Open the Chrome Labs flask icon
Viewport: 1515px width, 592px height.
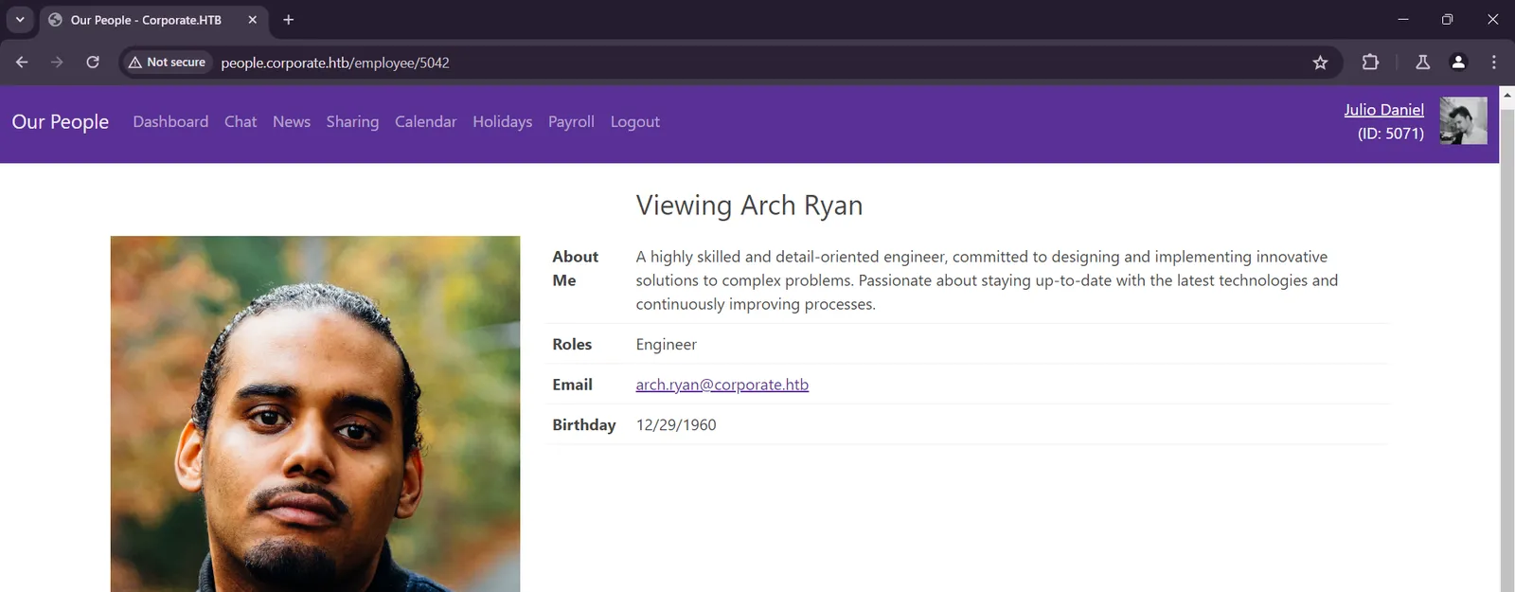click(x=1422, y=63)
